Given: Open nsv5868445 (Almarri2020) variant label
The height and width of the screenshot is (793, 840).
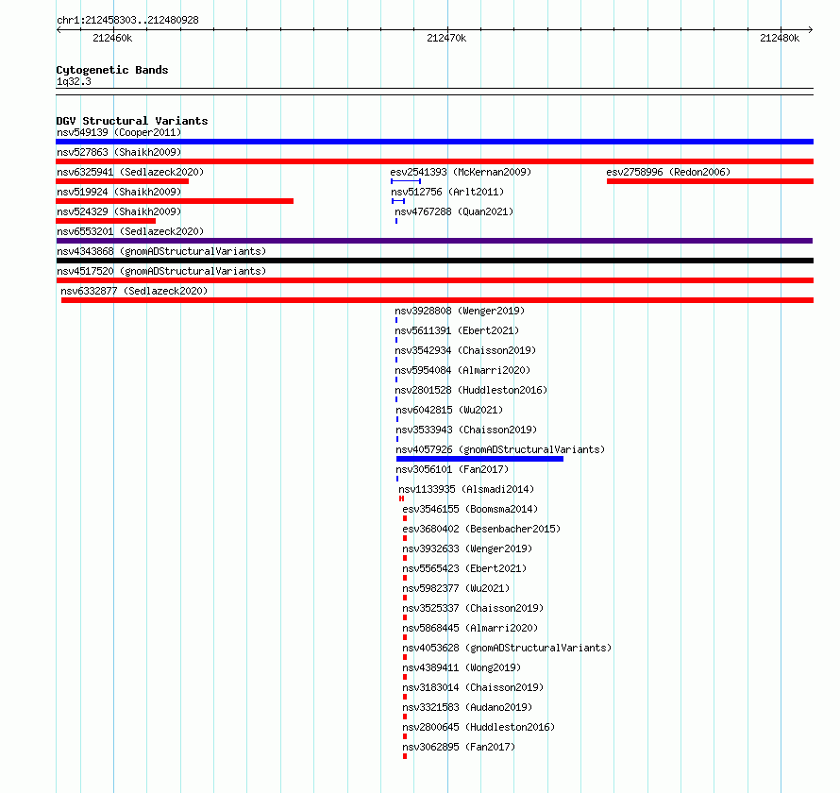Looking at the screenshot, I should (470, 628).
